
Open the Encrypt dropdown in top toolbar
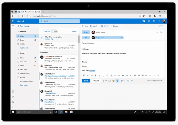click(106, 26)
